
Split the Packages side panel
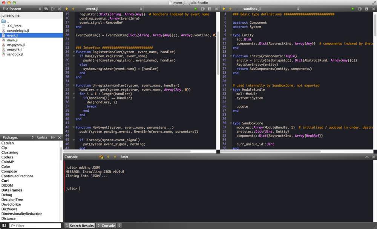pyautogui.click(x=53, y=137)
